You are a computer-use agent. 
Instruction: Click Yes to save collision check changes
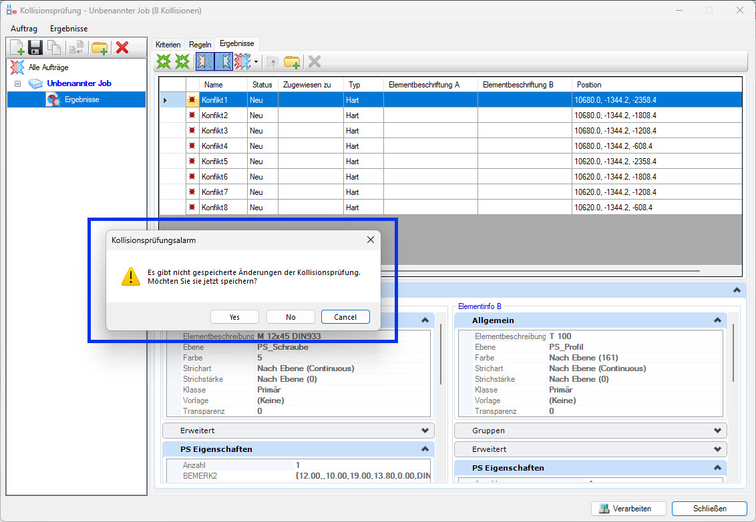235,316
